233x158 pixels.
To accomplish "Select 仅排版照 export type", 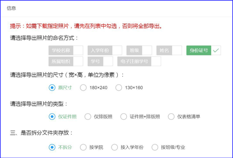I will [88, 117].
